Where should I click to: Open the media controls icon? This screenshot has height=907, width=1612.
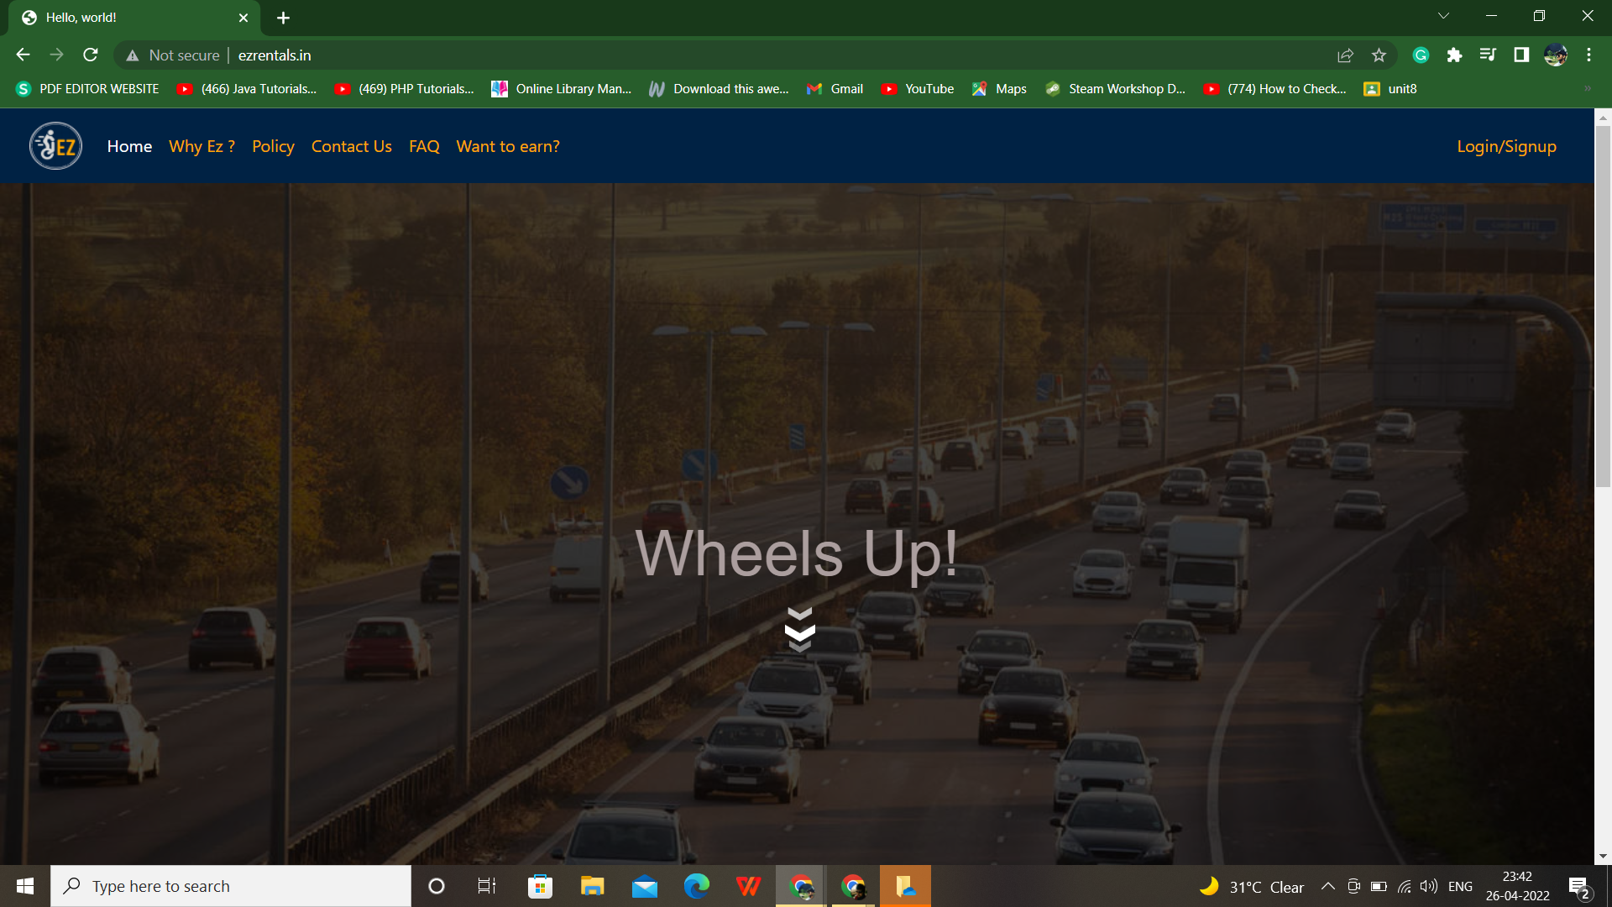1488,55
